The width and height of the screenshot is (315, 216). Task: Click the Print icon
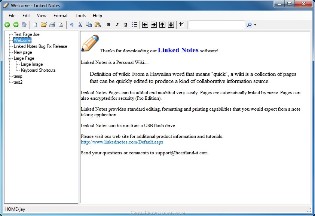[52, 25]
